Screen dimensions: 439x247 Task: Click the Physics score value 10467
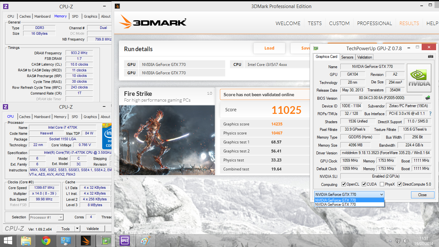click(277, 133)
